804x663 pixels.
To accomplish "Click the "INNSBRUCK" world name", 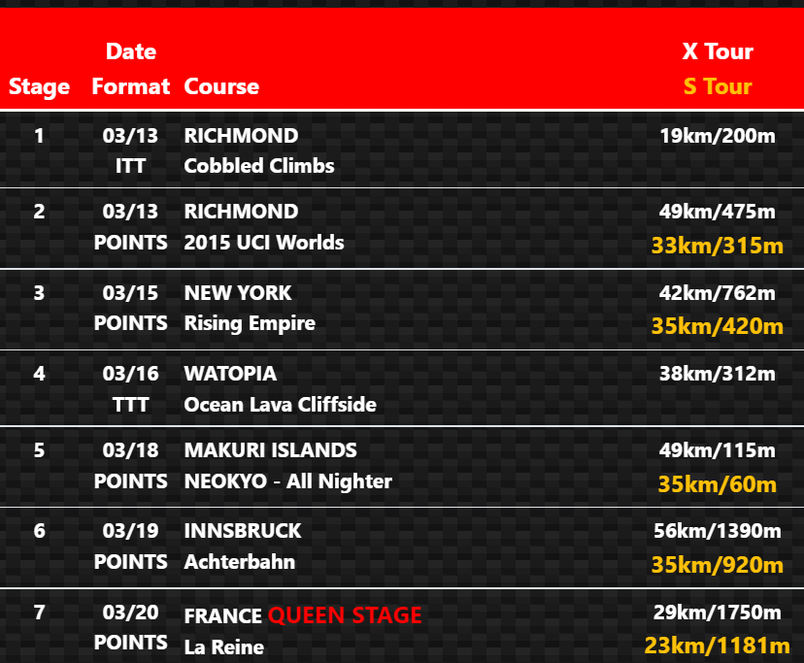I will tap(243, 531).
